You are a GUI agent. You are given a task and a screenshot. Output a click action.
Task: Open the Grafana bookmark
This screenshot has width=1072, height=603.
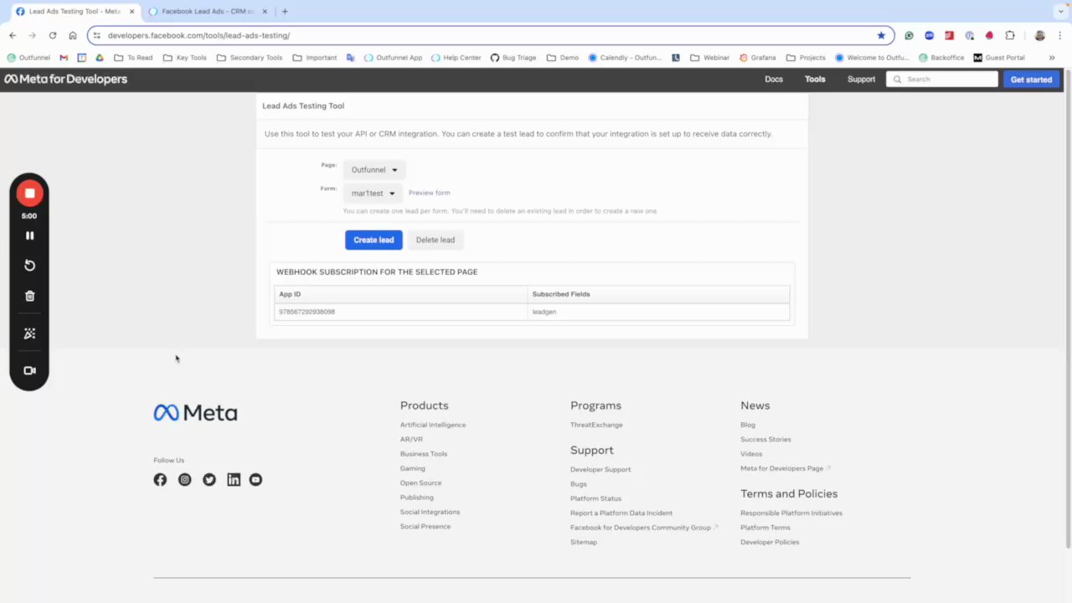(x=757, y=58)
